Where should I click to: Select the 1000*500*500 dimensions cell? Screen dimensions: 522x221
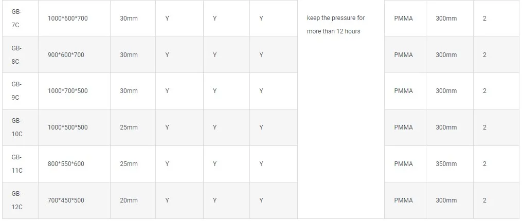pyautogui.click(x=67, y=127)
